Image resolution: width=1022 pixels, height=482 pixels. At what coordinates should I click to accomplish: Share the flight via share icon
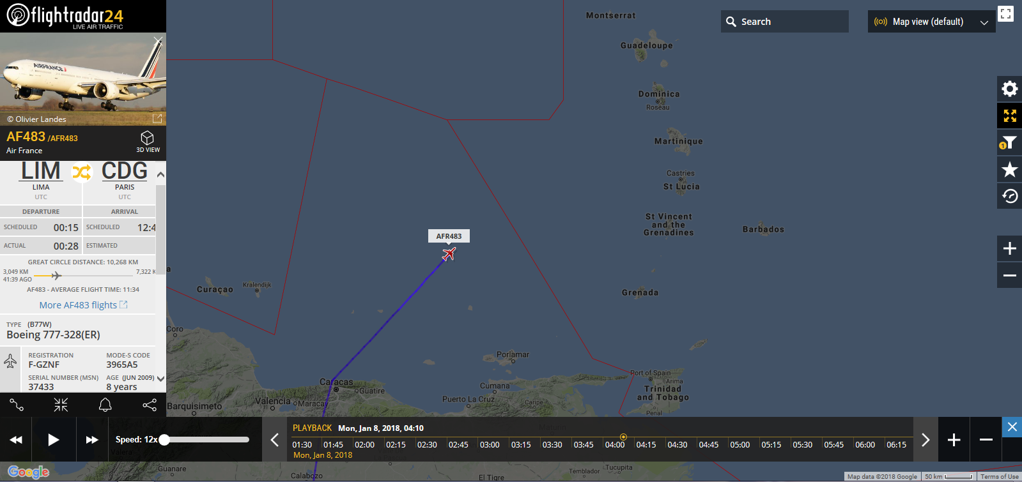(150, 405)
